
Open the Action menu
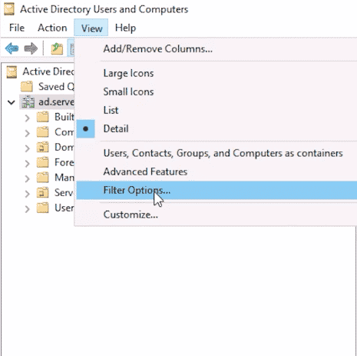[x=52, y=28]
